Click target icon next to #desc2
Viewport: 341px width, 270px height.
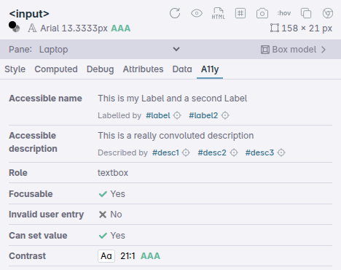234,153
